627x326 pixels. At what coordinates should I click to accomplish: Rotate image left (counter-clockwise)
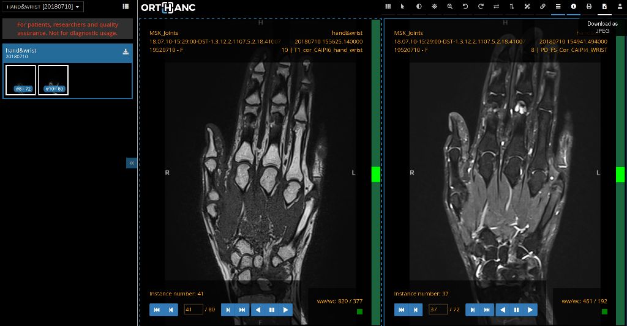pos(465,7)
